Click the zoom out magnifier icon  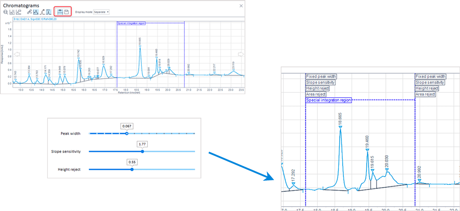click(x=6, y=12)
